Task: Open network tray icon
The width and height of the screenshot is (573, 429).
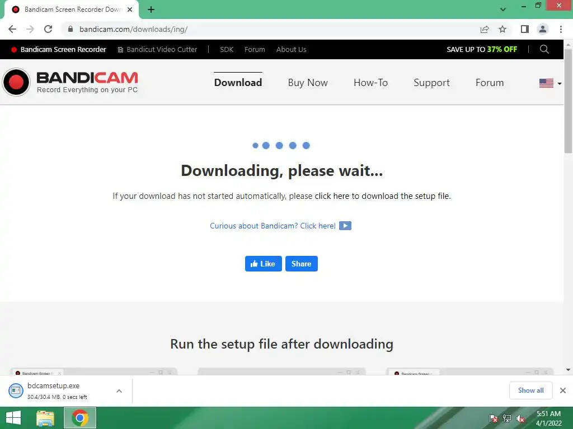Action: [507, 418]
